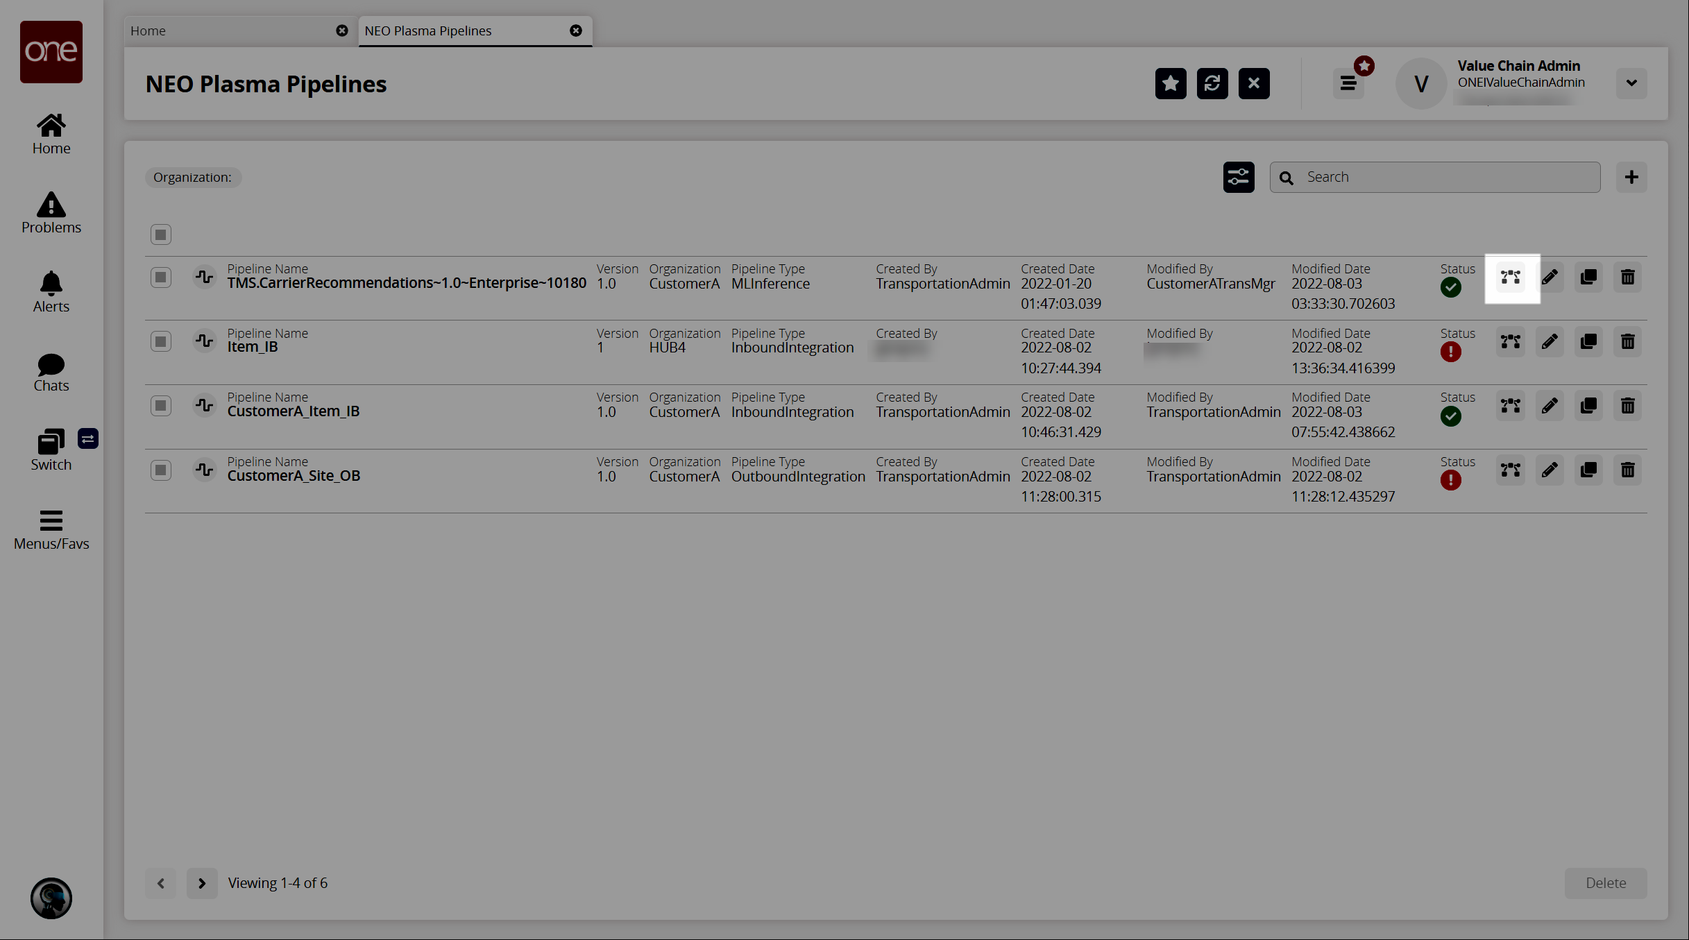Add page to favorites with star button

point(1171,84)
